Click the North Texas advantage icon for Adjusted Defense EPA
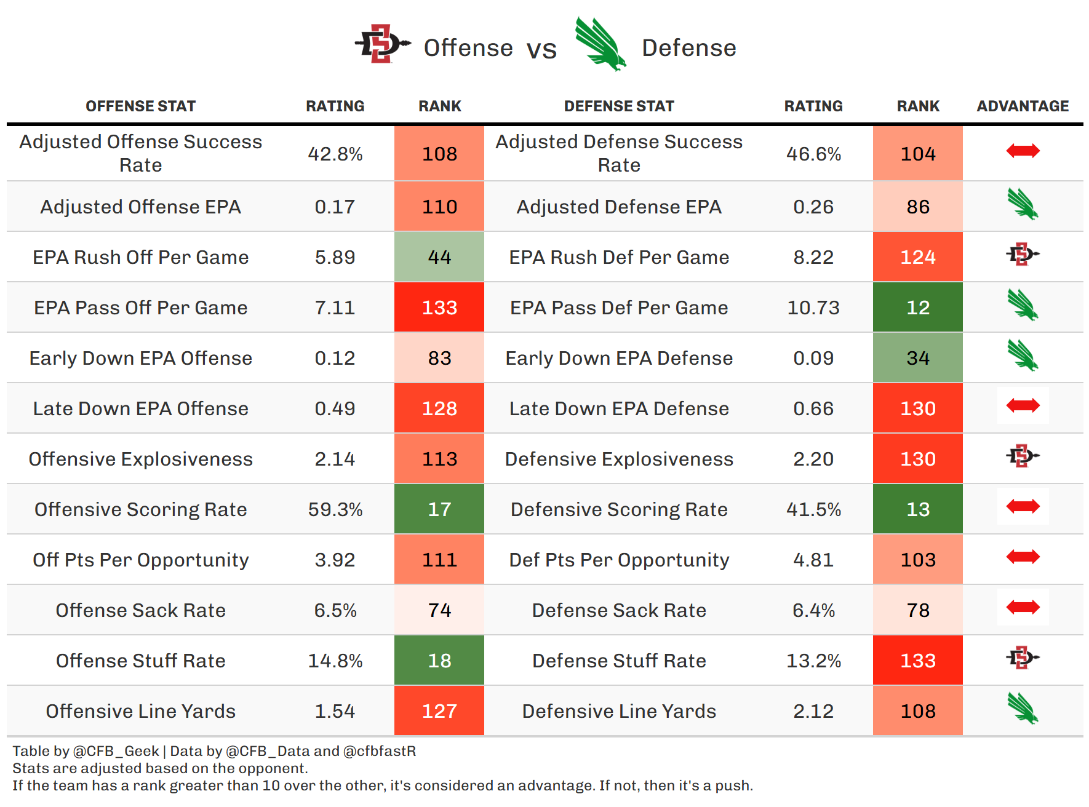The image size is (1089, 807). 1023,204
